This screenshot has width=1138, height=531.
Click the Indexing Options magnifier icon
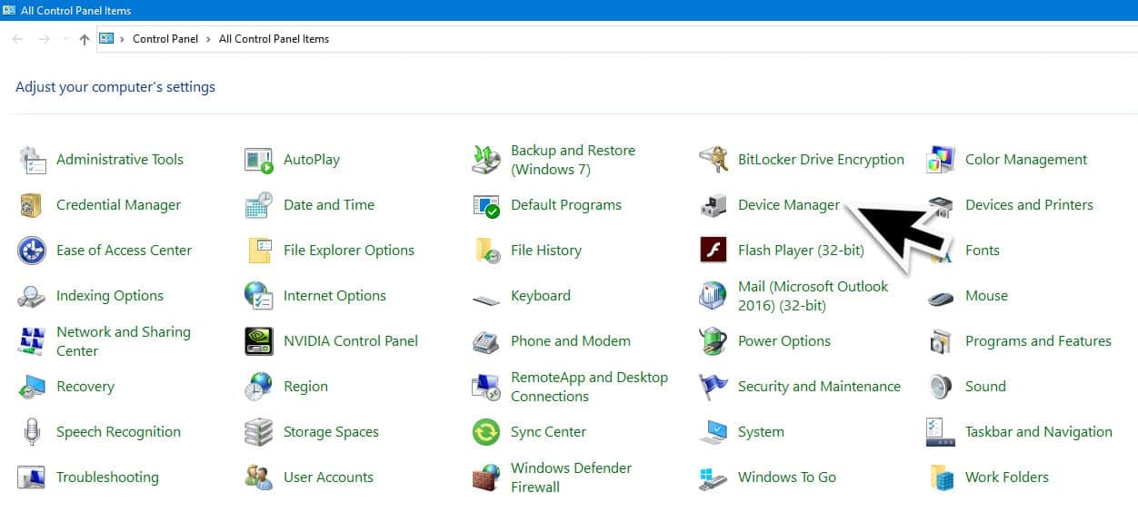32,296
